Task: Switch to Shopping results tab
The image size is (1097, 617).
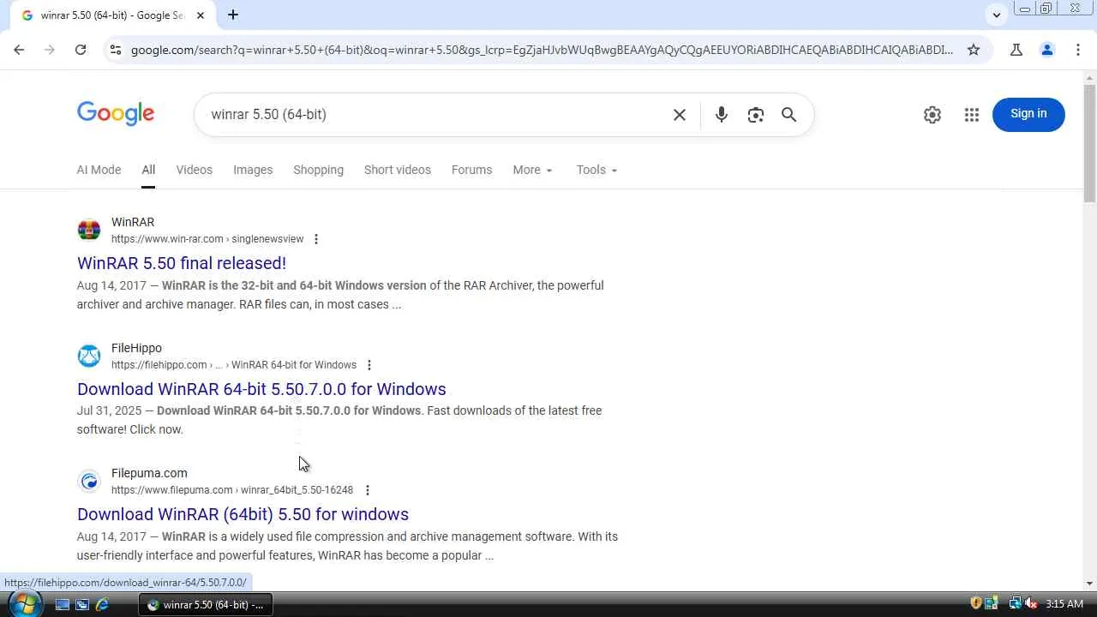Action: click(318, 170)
